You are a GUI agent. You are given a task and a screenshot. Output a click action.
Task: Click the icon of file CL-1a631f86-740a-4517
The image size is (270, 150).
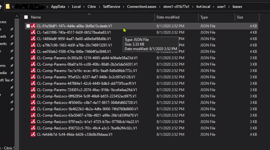tap(33, 32)
